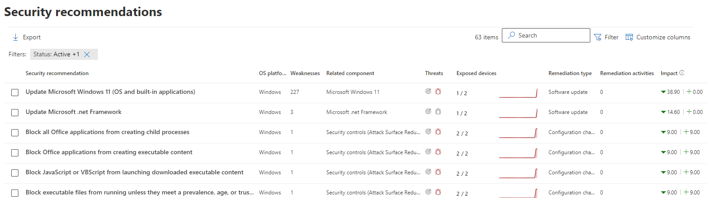Screen dimensions: 707x198
Task: Click the bug icon for Block JavaScript row
Action: coord(438,172)
